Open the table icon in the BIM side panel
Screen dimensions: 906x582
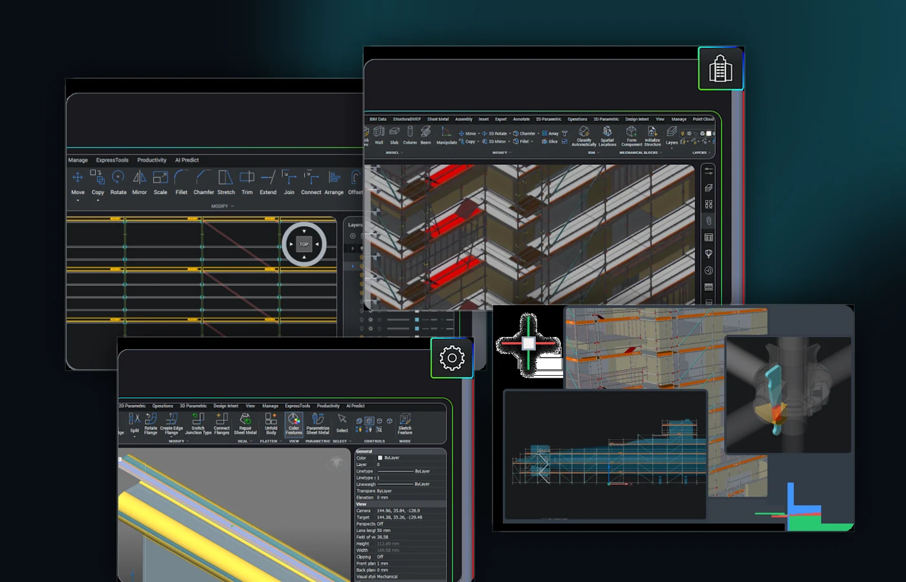[709, 237]
